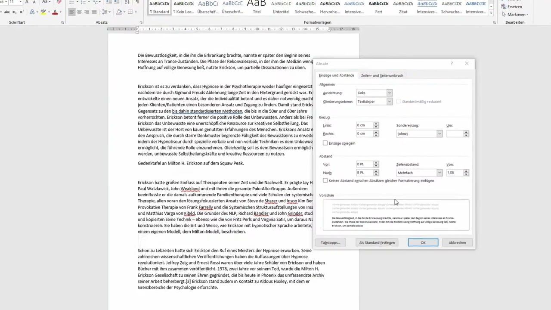This screenshot has width=551, height=310.
Task: Center paragraph text in ribbon
Action: (x=79, y=12)
